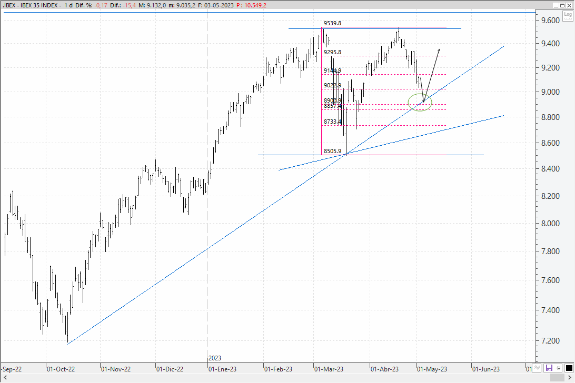Click the '.IBEX - IBEX 35 INDEX' title text
The height and width of the screenshot is (383, 575).
(30, 5)
